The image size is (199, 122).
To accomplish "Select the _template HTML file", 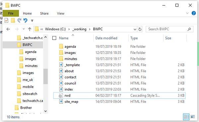I will [x=72, y=65].
